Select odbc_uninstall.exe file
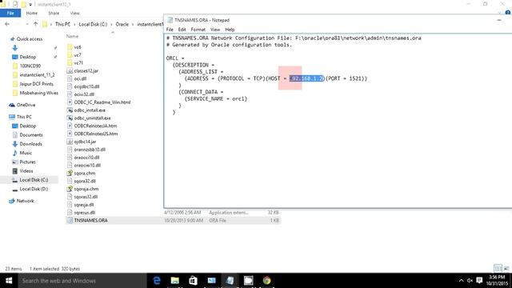 [92, 118]
